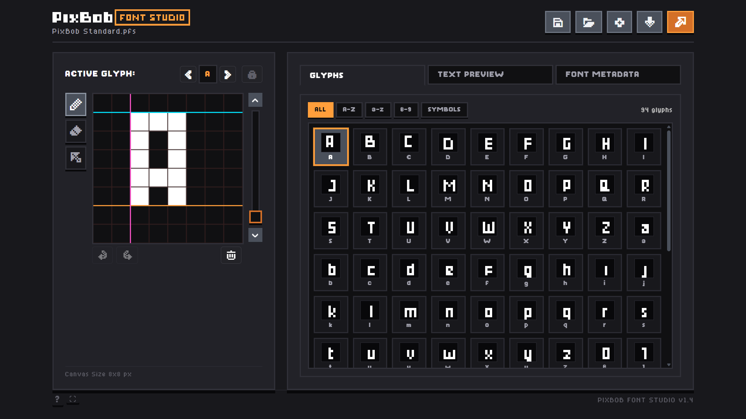Click the Undo icon below canvas
Screen dimensions: 746x419
click(x=103, y=255)
